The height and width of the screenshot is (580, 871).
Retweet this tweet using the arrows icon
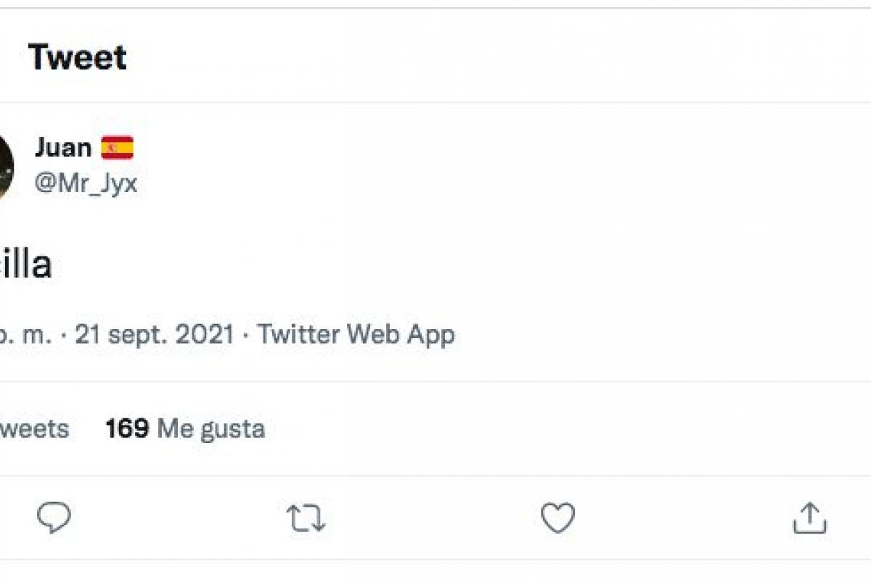(x=306, y=518)
